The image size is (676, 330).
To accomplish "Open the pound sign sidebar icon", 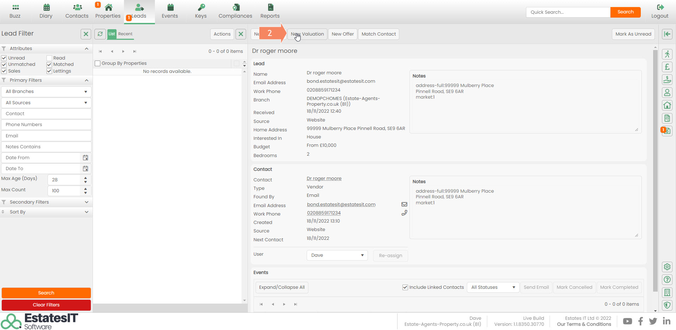I will pyautogui.click(x=667, y=67).
